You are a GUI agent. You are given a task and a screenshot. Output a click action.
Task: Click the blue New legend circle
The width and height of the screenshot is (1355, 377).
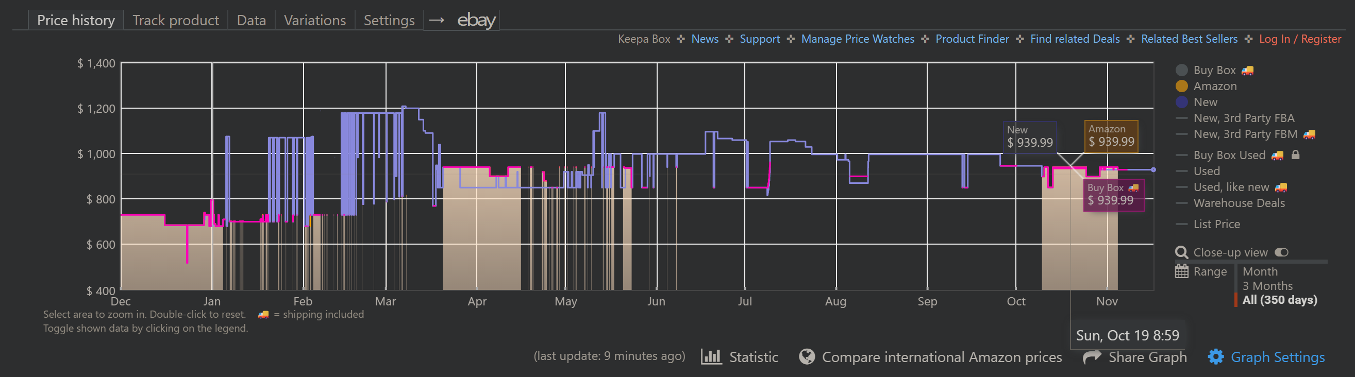click(x=1181, y=102)
